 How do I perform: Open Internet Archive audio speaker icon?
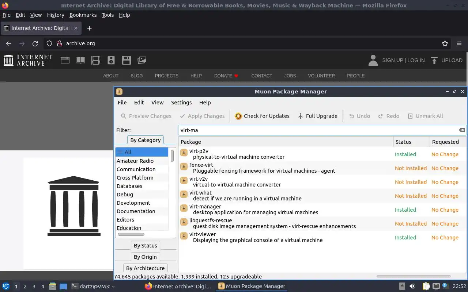tap(111, 60)
